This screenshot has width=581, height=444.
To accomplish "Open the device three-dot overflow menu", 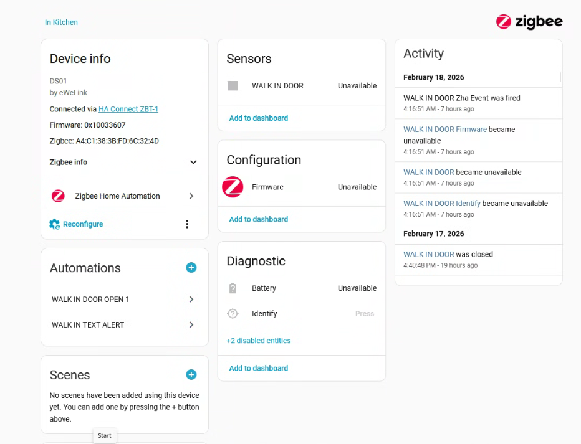I will coord(187,224).
